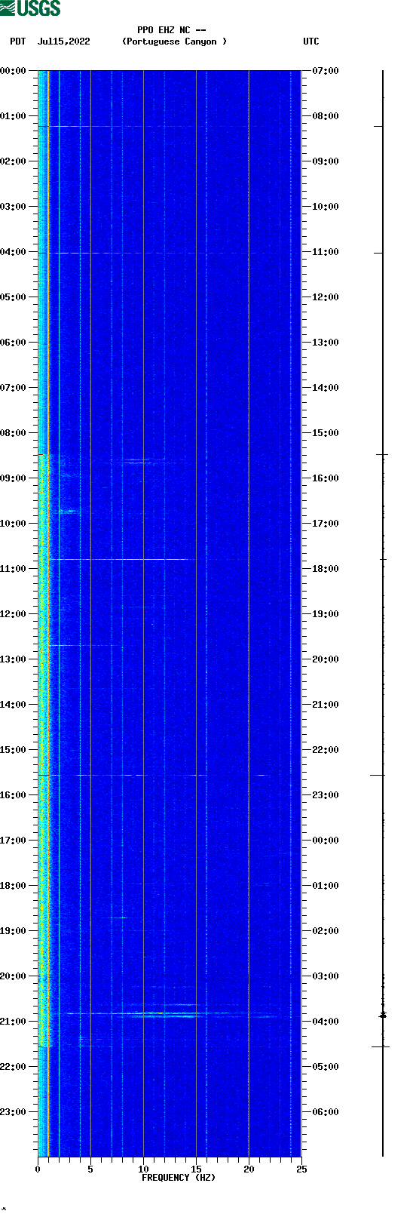Click the PDT axis '23:00' label
This screenshot has width=416, height=1217.
pyautogui.click(x=14, y=1112)
